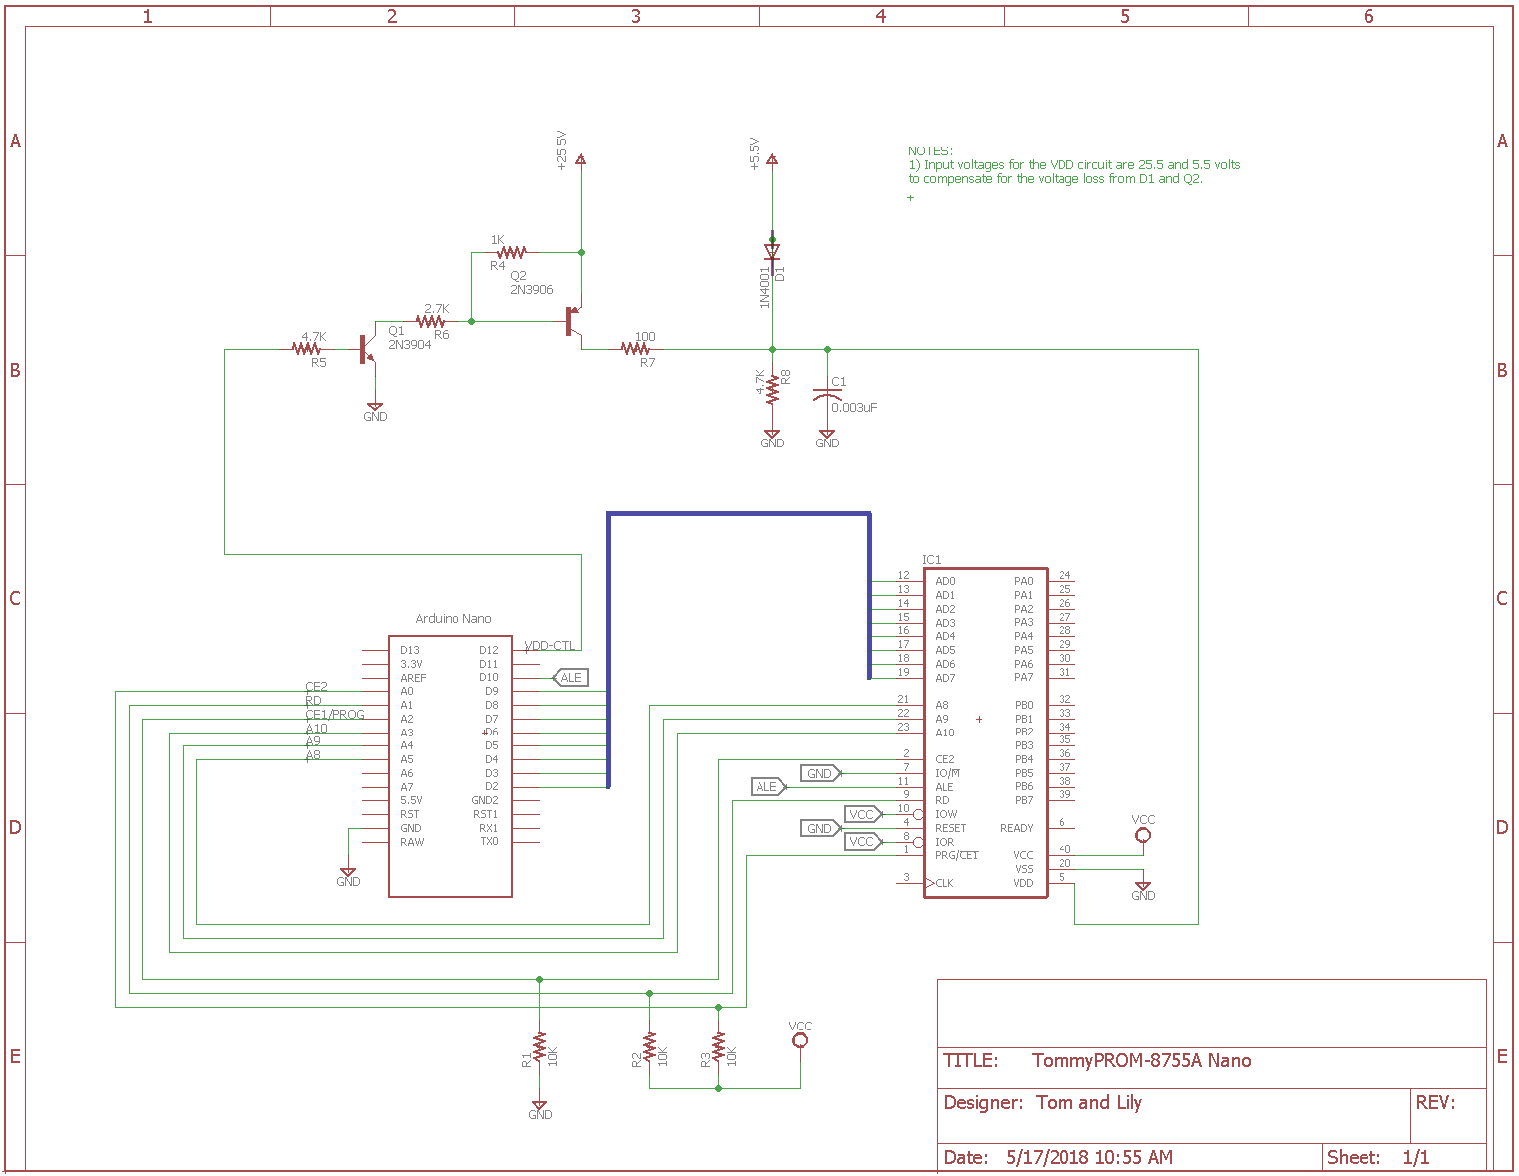Click the ALE net tag at IC1 pin 11
1519x1176 pixels.
click(768, 787)
